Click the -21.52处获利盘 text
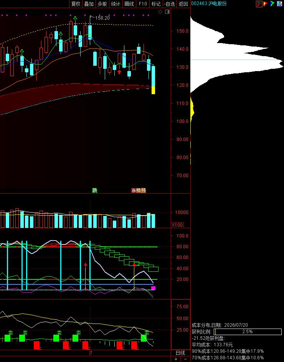This screenshot has width=284, height=362. pyautogui.click(x=208, y=338)
